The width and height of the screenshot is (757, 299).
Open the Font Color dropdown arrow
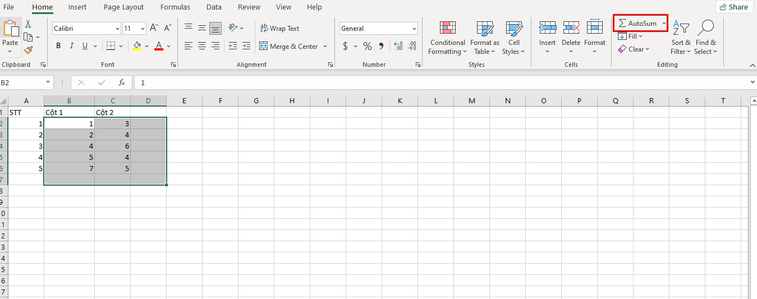(x=169, y=46)
